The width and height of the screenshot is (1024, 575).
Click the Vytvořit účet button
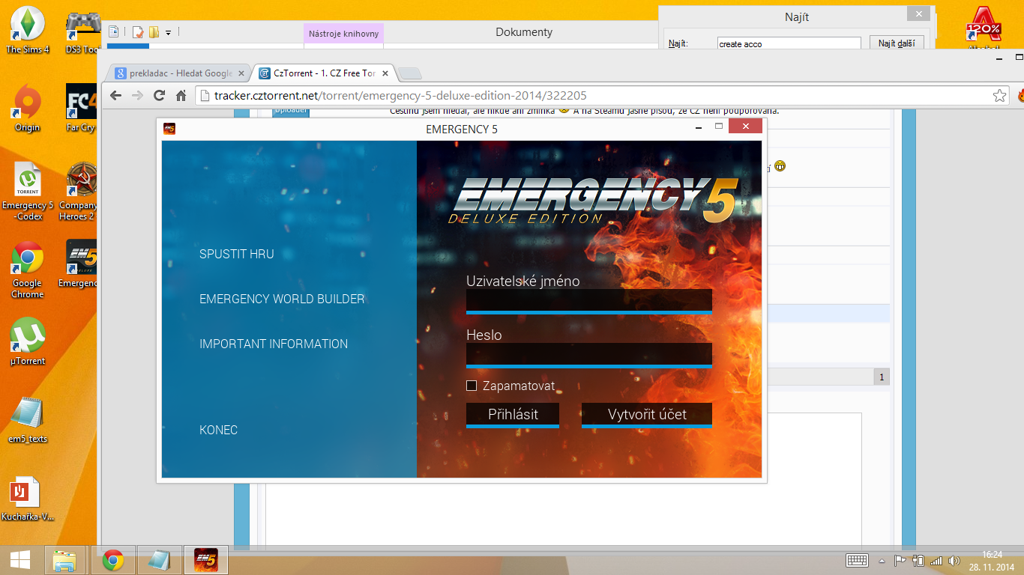(x=646, y=414)
